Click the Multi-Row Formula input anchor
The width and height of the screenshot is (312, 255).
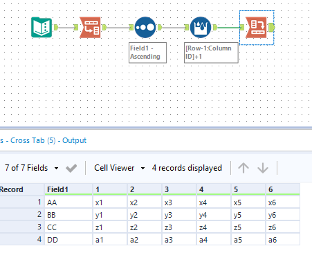pos(187,28)
